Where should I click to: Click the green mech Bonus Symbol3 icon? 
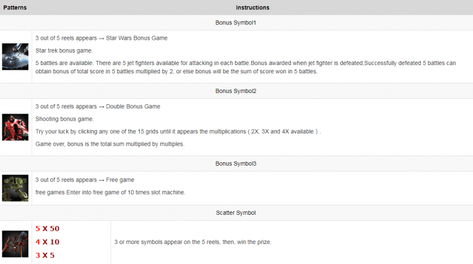[x=15, y=188]
